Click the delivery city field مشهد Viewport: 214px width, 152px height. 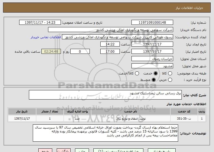click(x=152, y=66)
